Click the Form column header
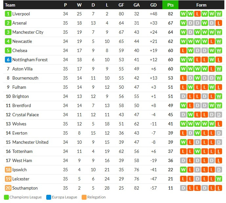 click(201, 5)
